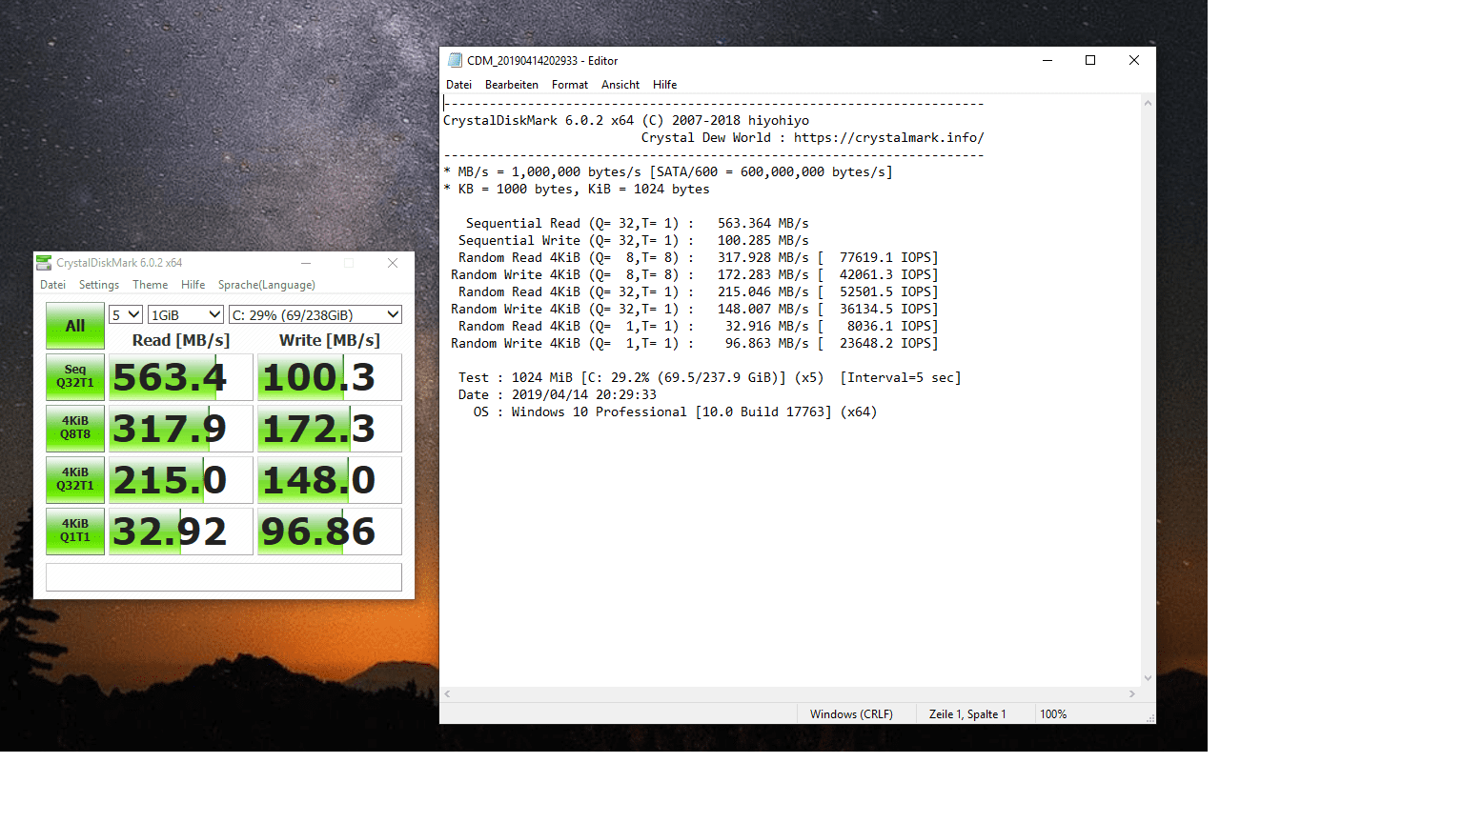The image size is (1464, 823).
Task: Run all benchmarks with All button
Action: pos(75,326)
